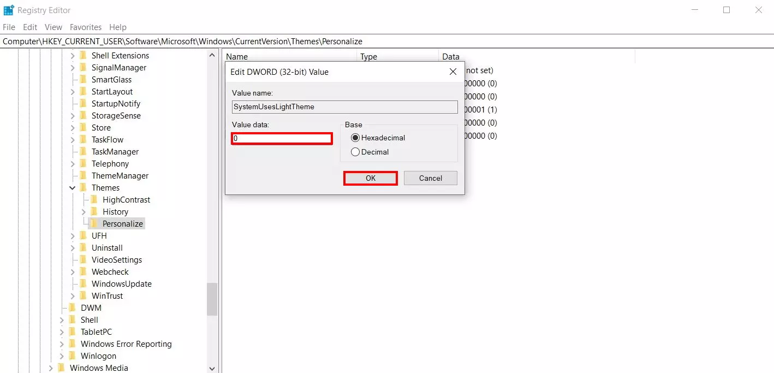The image size is (774, 373).
Task: Click the UFH folder icon
Action: point(83,235)
